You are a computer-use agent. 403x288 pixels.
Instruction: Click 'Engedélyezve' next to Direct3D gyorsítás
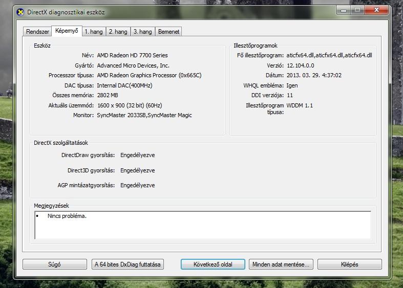[x=138, y=170]
